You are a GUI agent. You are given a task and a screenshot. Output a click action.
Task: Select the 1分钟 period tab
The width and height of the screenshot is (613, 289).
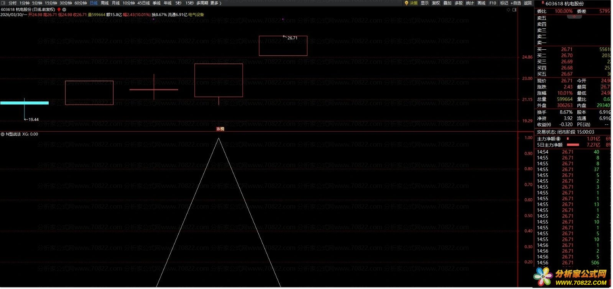[x=25, y=3]
